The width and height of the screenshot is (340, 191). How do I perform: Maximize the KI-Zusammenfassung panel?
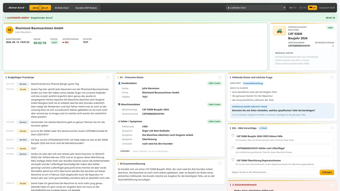[x=220, y=163]
